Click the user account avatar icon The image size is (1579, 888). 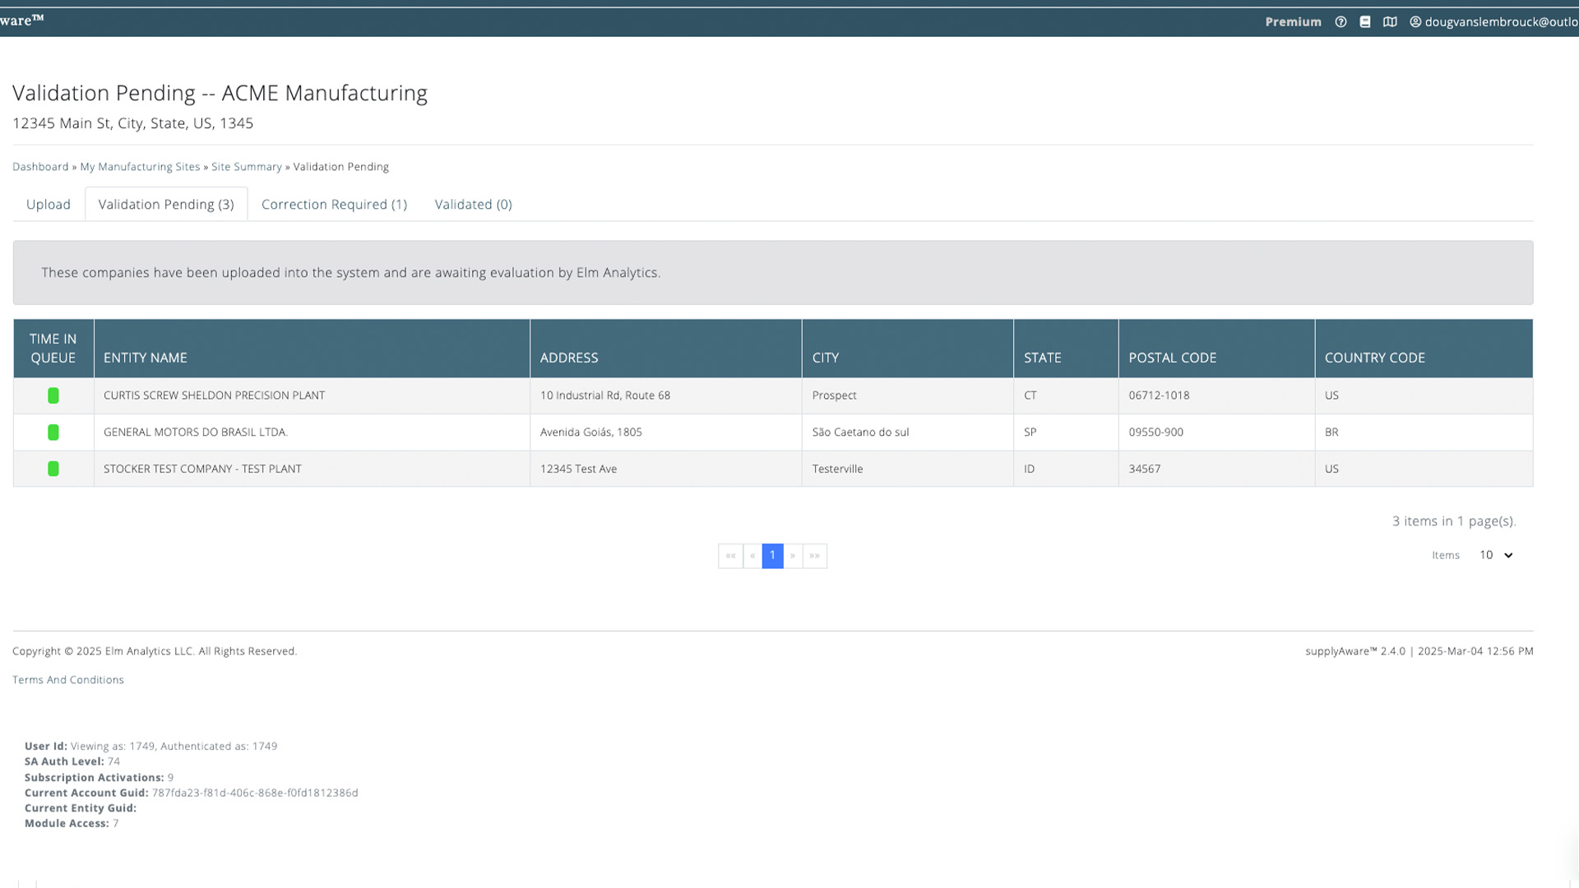(1415, 22)
